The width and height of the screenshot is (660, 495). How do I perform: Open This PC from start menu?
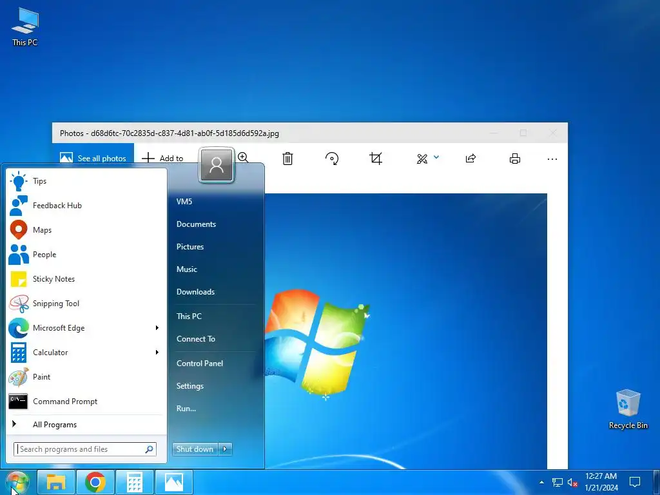[189, 316]
